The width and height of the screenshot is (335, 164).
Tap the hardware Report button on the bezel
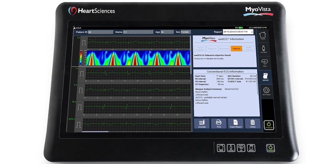tap(251, 148)
